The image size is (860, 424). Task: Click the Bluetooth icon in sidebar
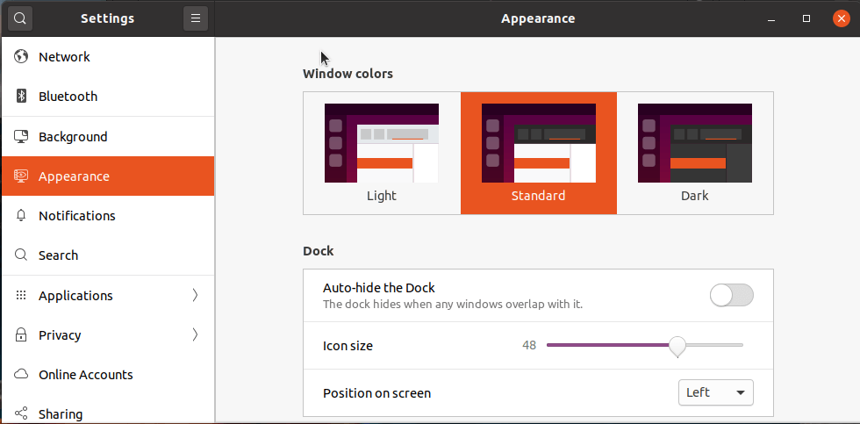21,96
